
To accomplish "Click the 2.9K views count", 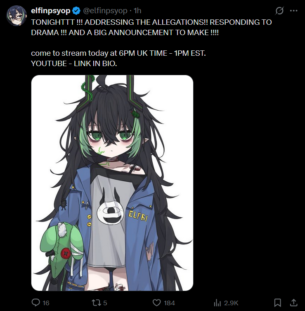I will point(231,303).
